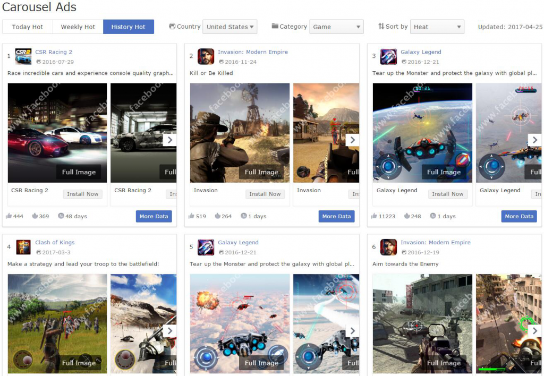Select the History Hot tab
The width and height of the screenshot is (544, 376).
(129, 27)
